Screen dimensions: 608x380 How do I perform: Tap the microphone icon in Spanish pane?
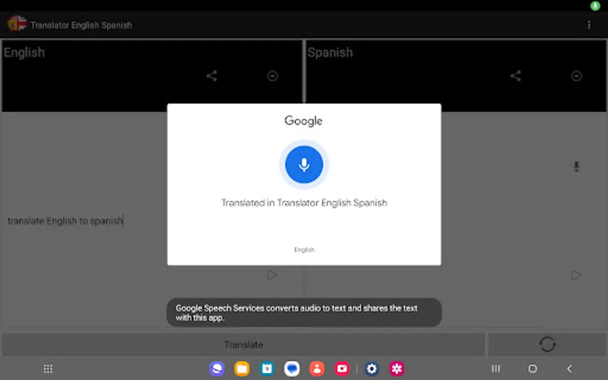click(x=576, y=166)
